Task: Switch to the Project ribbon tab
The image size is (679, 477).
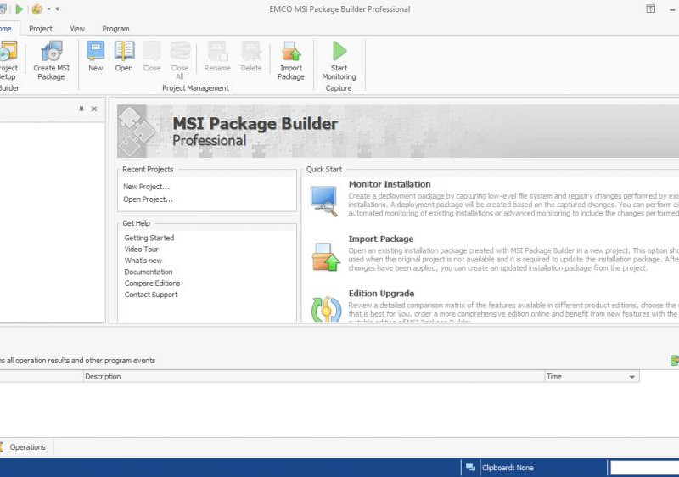Action: tap(40, 29)
